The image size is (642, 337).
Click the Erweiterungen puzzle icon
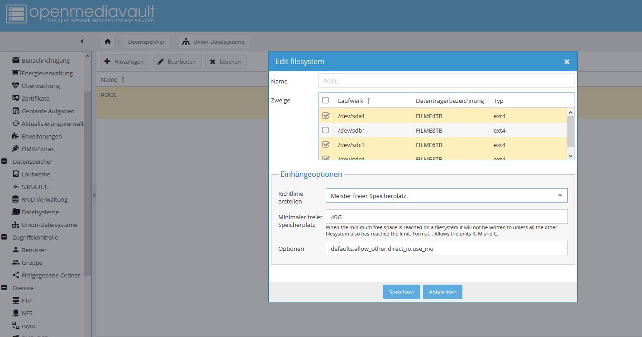[x=16, y=136]
